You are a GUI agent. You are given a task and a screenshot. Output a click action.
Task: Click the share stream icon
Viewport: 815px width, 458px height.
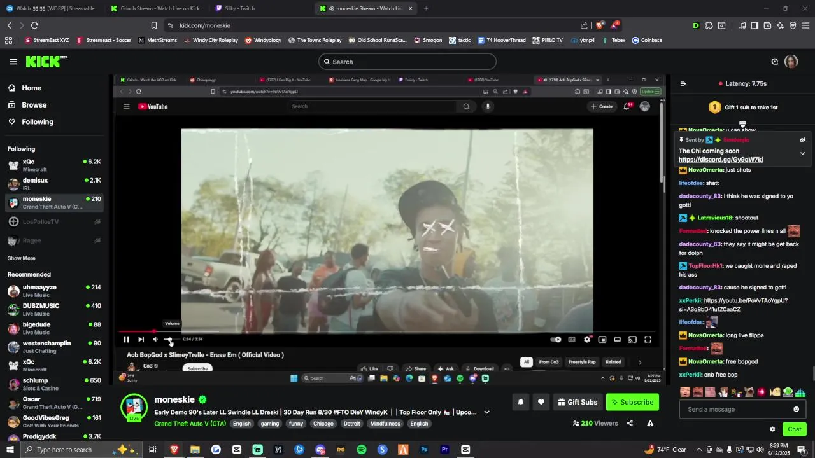(x=630, y=423)
